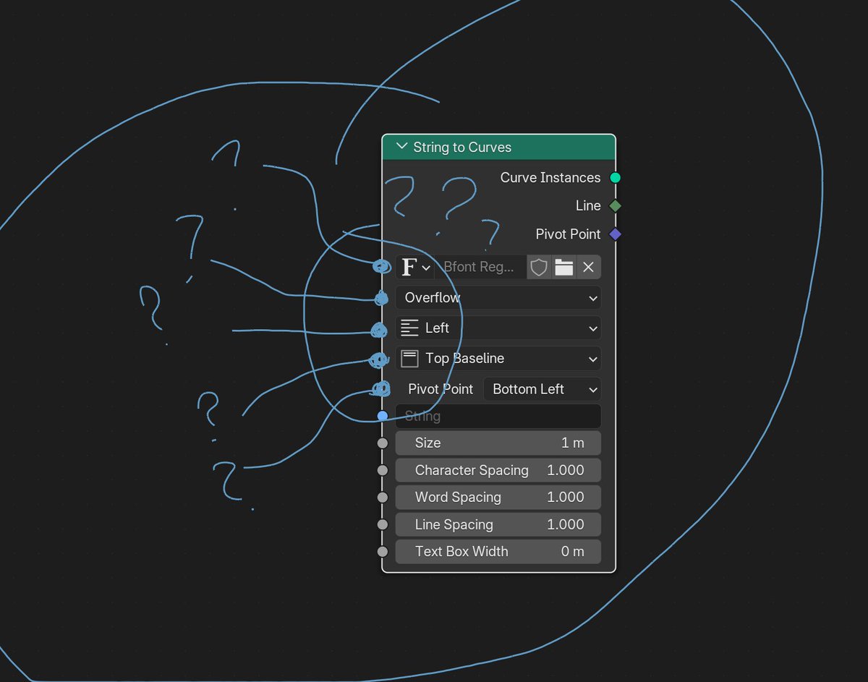Click the Curve Instances output label
The height and width of the screenshot is (682, 868).
coord(550,177)
